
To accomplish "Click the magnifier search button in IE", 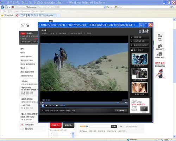I will point(172,7).
